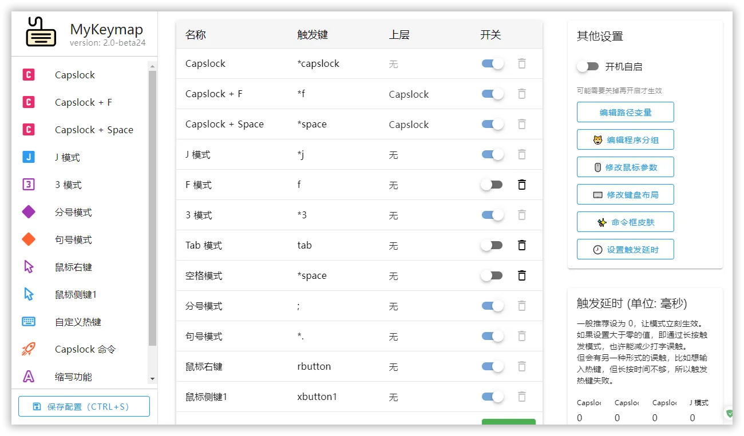Click the sidebar scrollbar up arrow

coord(152,66)
